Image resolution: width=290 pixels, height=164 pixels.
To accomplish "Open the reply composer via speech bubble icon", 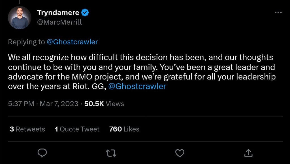I will coord(42,153).
